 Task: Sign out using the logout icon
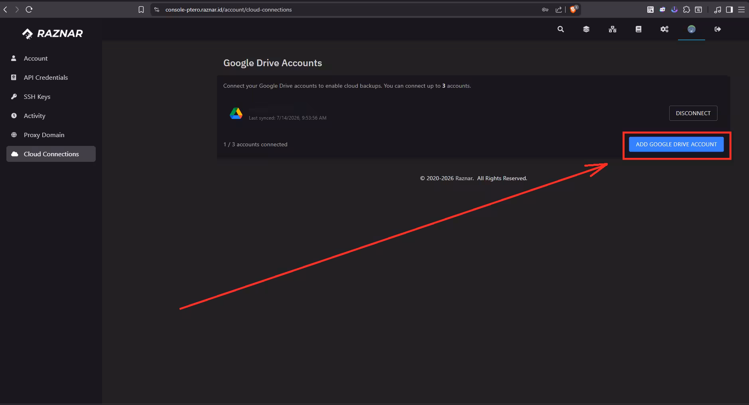click(x=718, y=29)
